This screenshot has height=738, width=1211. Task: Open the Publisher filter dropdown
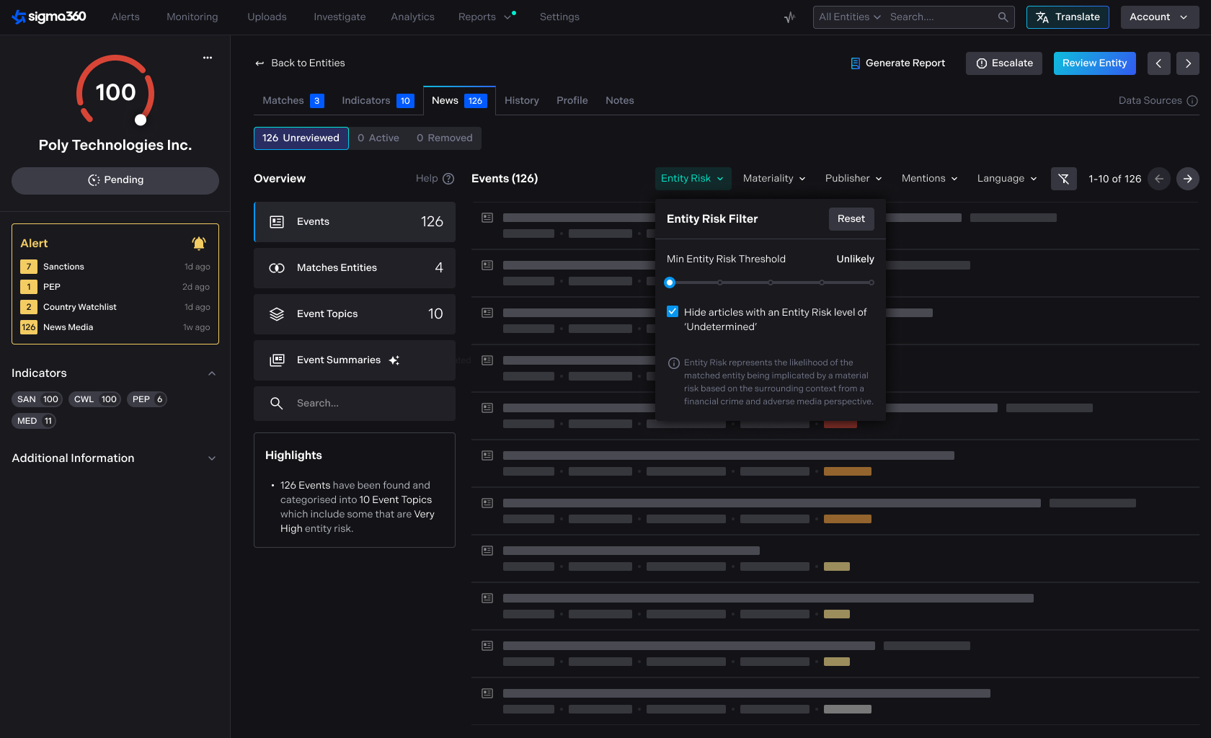853,179
